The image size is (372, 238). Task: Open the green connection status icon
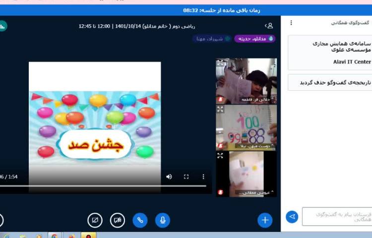2,26
